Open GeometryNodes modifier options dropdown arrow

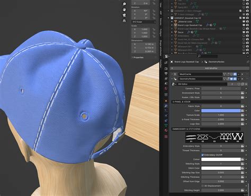(x=239, y=79)
